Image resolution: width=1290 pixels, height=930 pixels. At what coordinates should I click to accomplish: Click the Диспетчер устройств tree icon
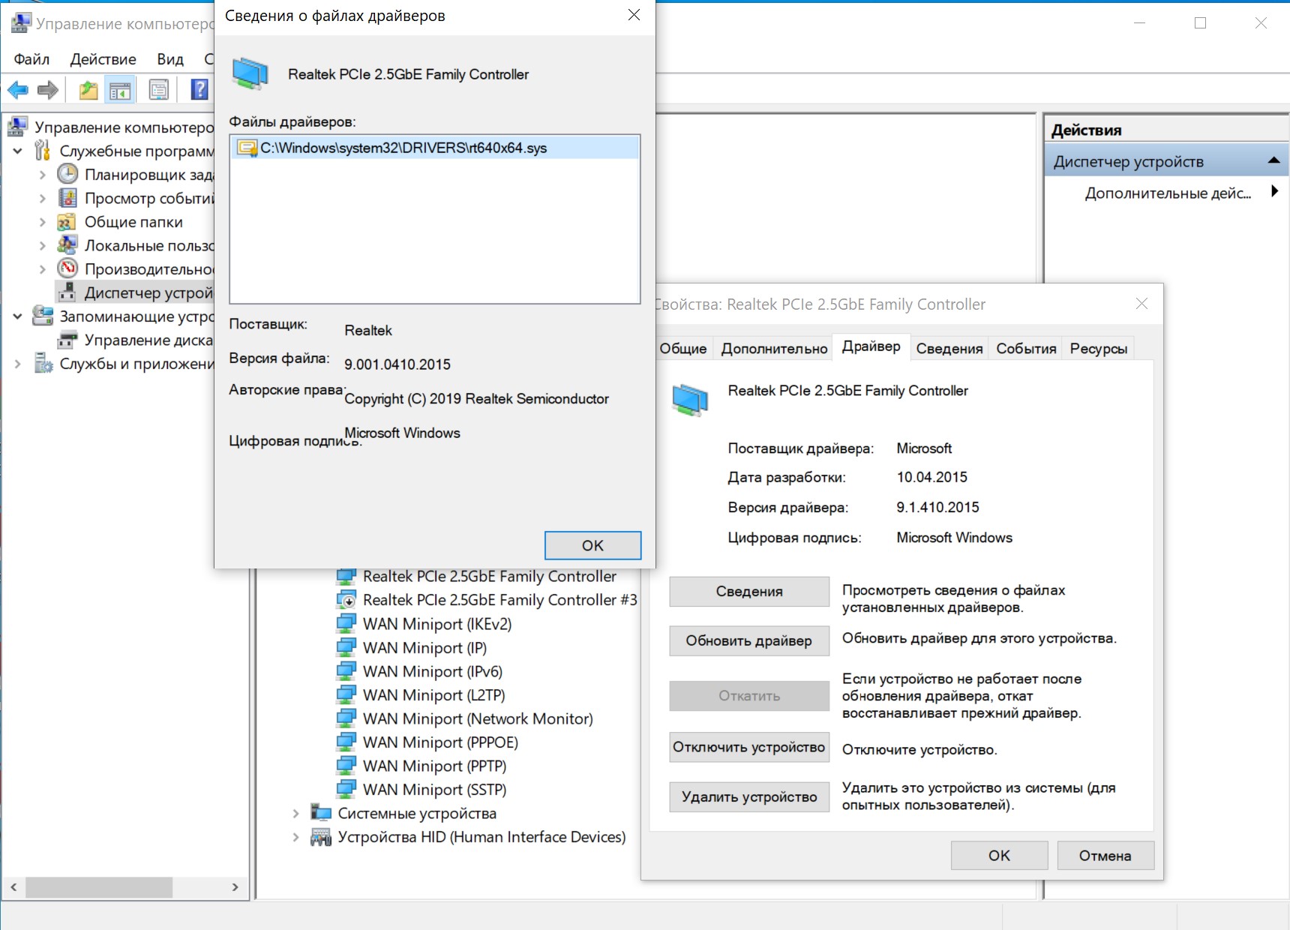[x=67, y=292]
